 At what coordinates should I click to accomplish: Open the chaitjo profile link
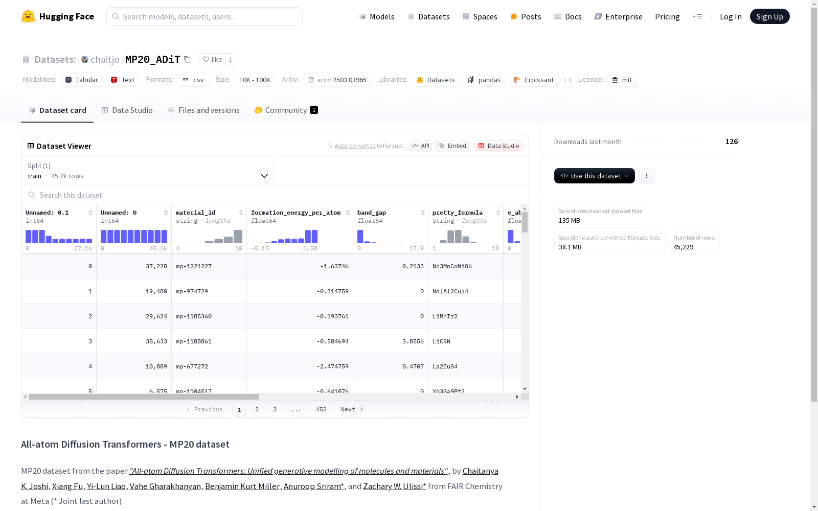click(x=105, y=59)
